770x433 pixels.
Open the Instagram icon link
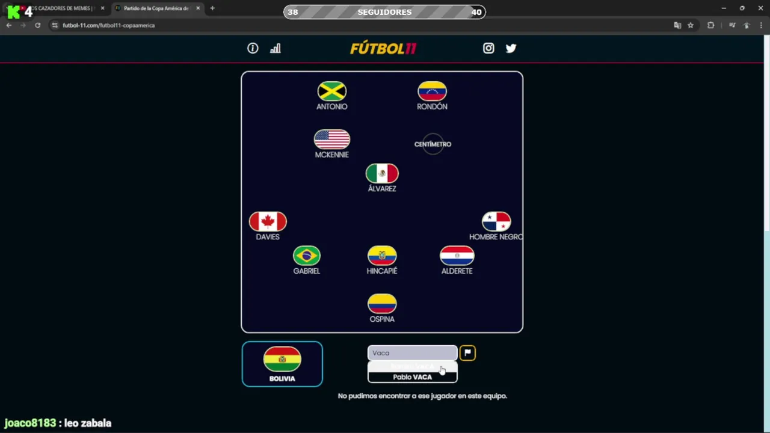click(488, 49)
